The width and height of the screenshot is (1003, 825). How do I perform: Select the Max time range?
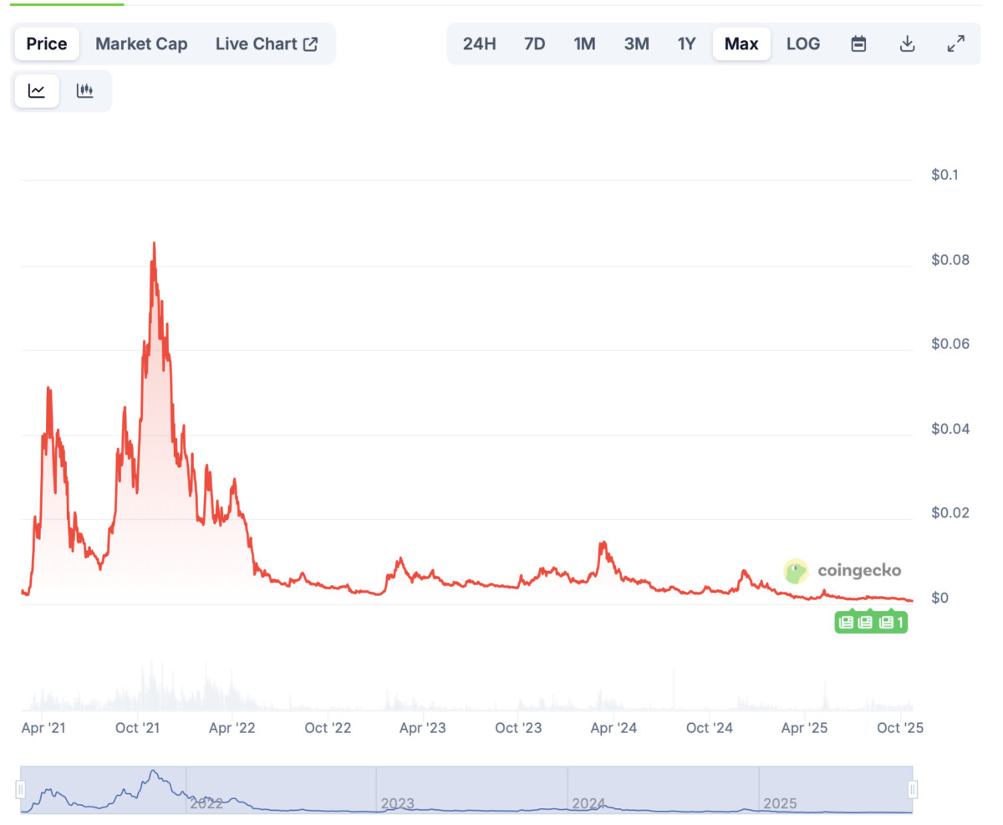[x=741, y=44]
